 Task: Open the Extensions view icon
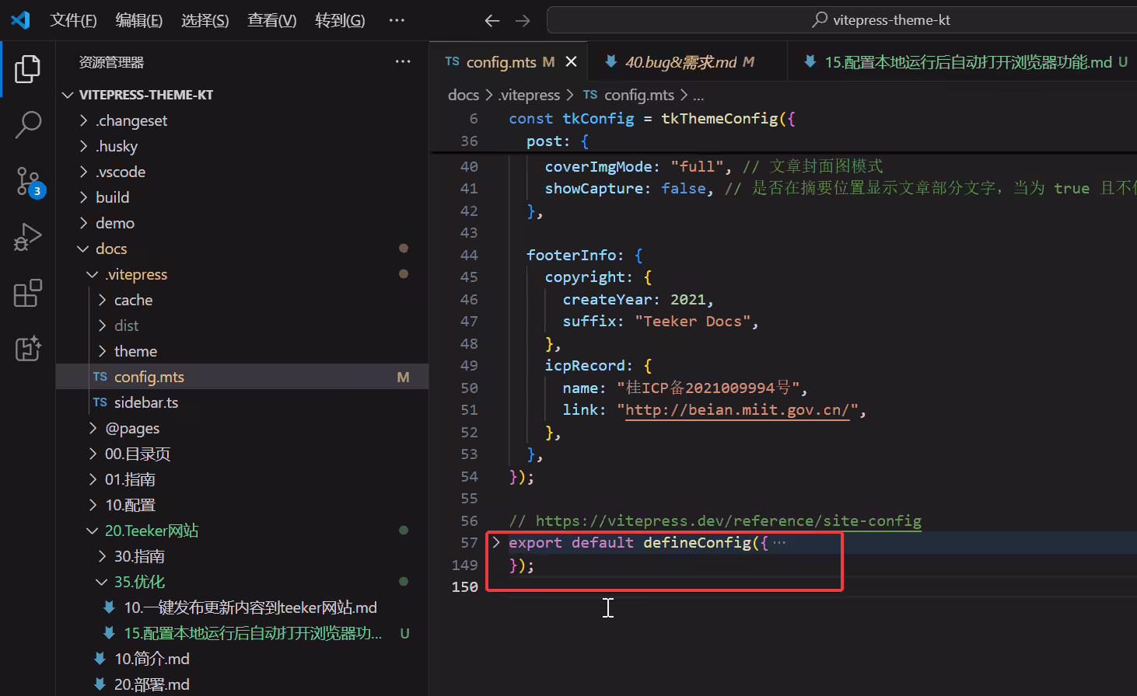28,294
